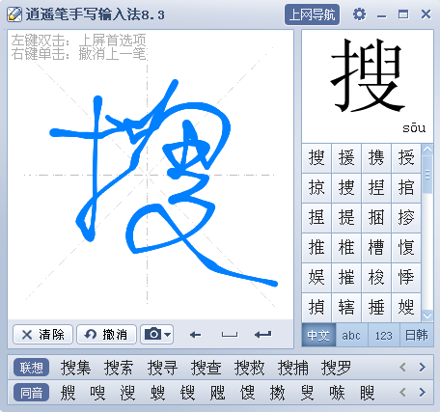Choose the phrase 搜集
Viewport: 440px width, 412px height.
tap(75, 368)
